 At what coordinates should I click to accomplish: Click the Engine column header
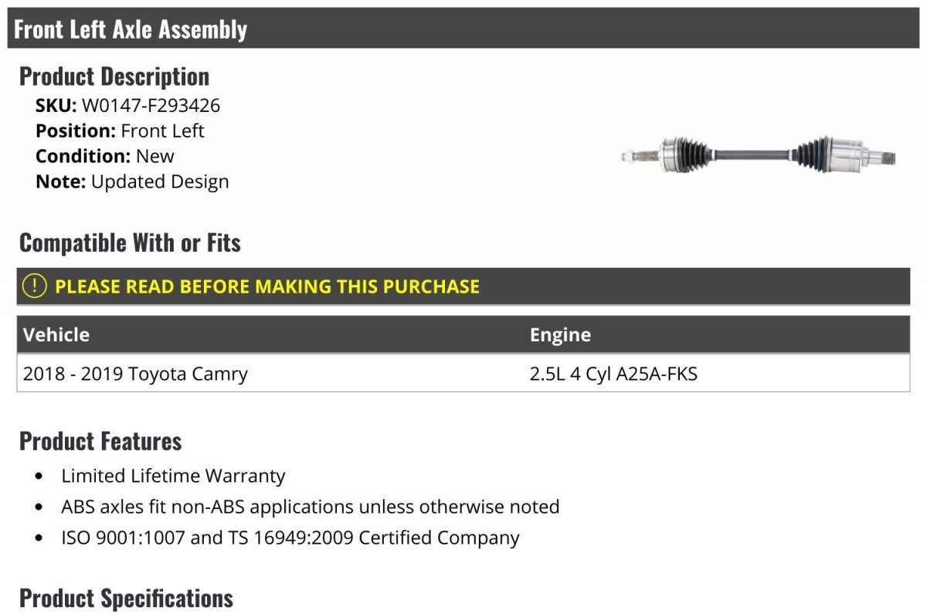[561, 334]
